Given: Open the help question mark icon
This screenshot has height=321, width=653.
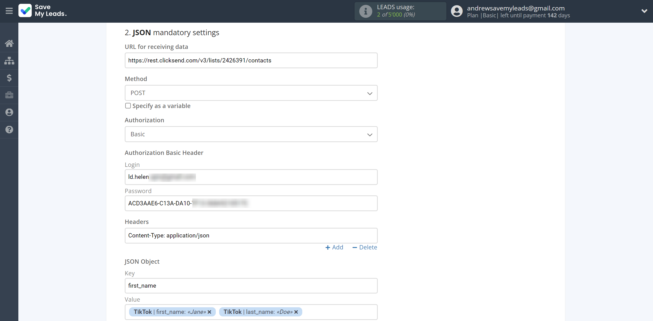Looking at the screenshot, I should [9, 130].
